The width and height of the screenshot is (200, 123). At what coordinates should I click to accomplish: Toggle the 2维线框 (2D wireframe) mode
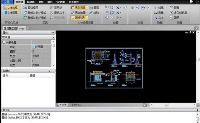click(11, 8)
